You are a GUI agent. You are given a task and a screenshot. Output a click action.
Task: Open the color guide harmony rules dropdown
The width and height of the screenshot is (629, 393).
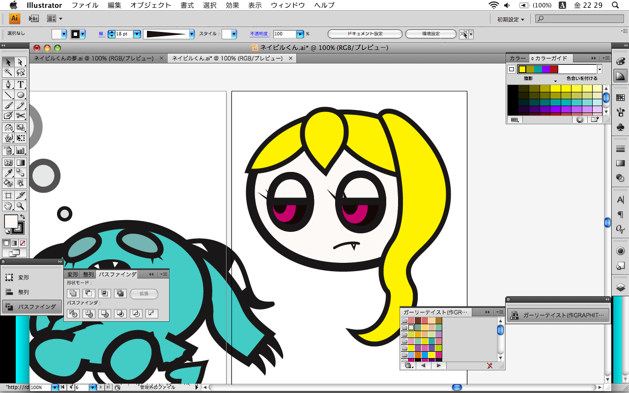(x=600, y=69)
